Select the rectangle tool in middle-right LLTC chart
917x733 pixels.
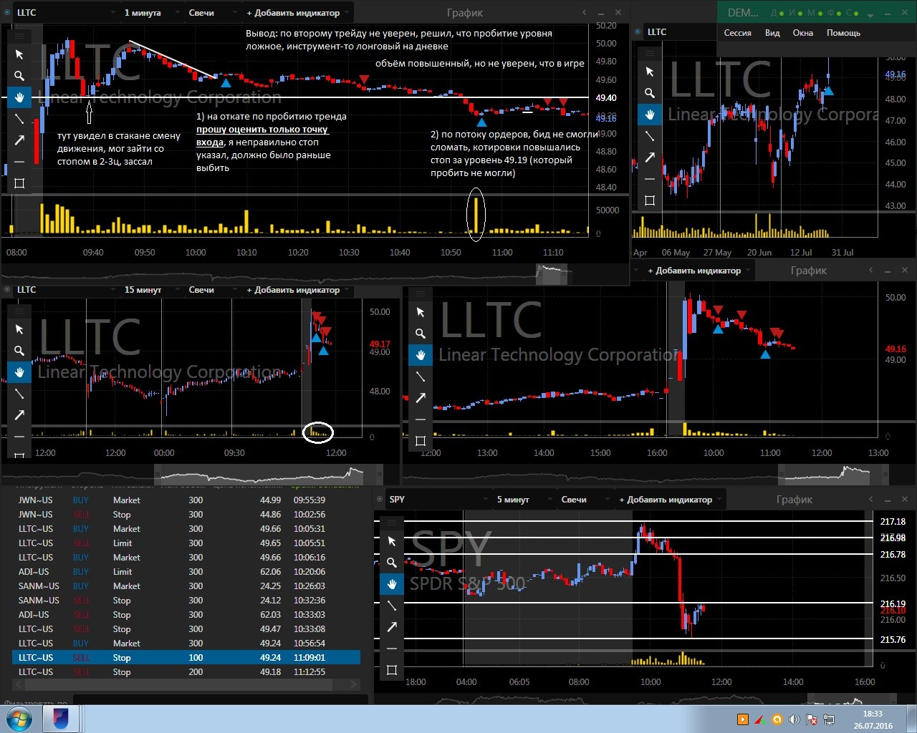[x=421, y=441]
